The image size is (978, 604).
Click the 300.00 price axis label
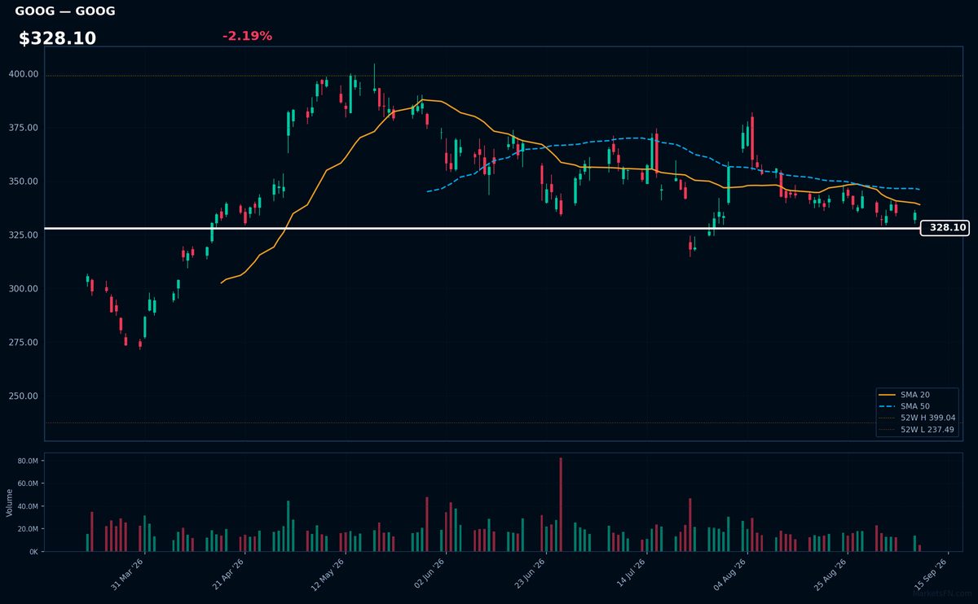pyautogui.click(x=24, y=289)
